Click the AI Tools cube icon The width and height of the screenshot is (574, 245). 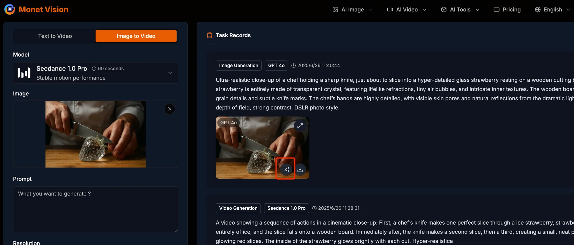[x=444, y=10]
